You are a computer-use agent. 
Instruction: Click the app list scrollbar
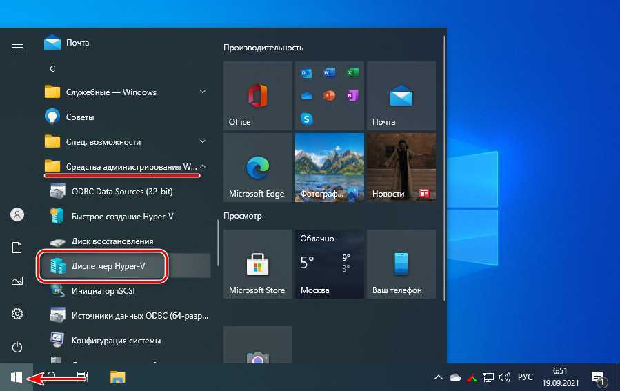coord(219,241)
